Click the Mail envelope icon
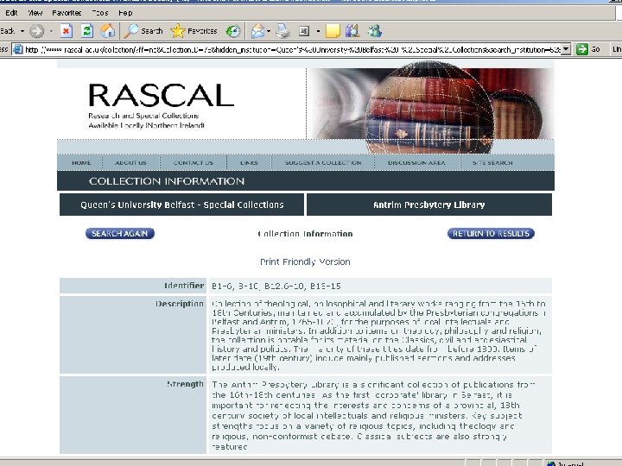The image size is (622, 466). coord(257,31)
